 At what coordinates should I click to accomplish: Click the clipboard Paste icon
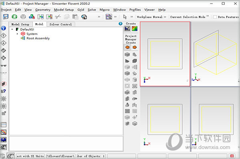tap(75, 17)
